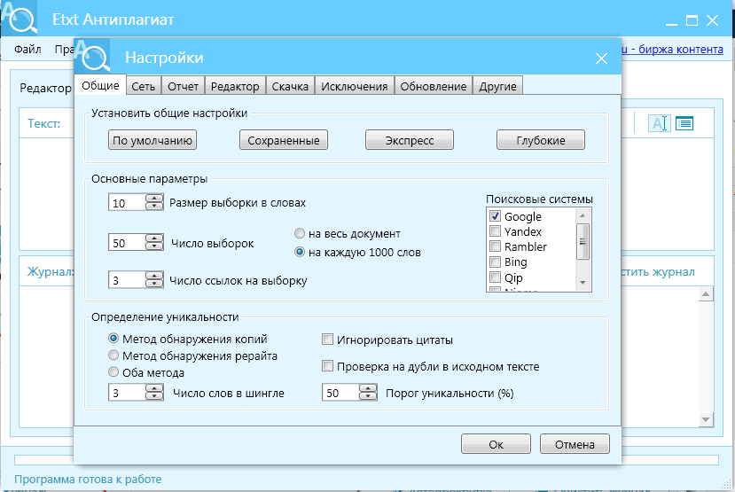Image resolution: width=735 pixels, height=492 pixels.
Task: Open the Редактор settings tab
Action: pyautogui.click(x=235, y=86)
